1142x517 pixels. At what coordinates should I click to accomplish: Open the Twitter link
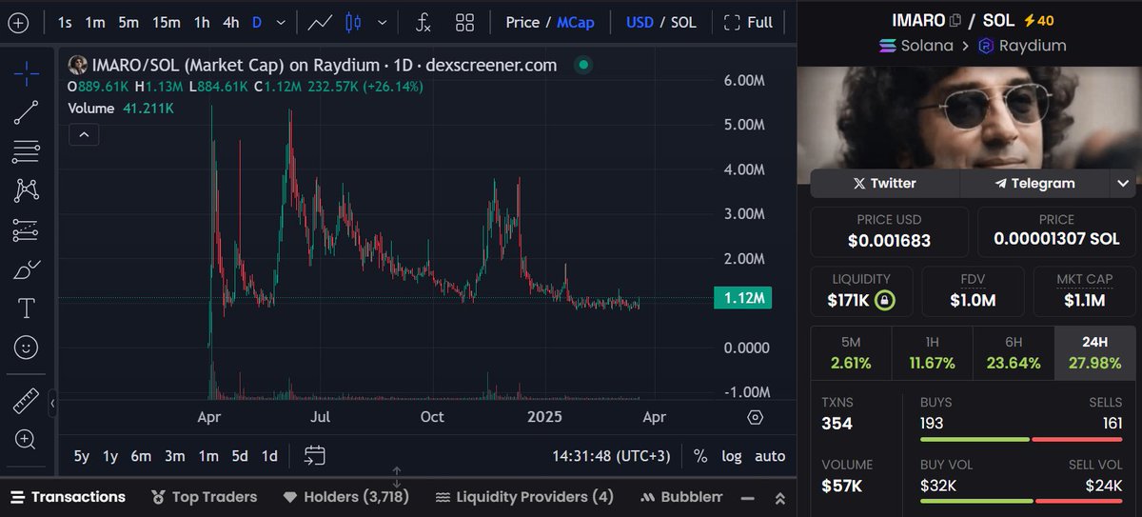click(885, 183)
